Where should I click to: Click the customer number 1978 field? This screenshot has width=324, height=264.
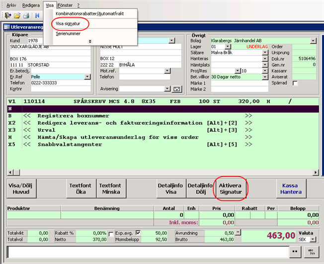[36, 41]
